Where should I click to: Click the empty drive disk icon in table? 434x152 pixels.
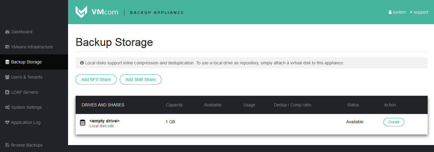pos(83,123)
